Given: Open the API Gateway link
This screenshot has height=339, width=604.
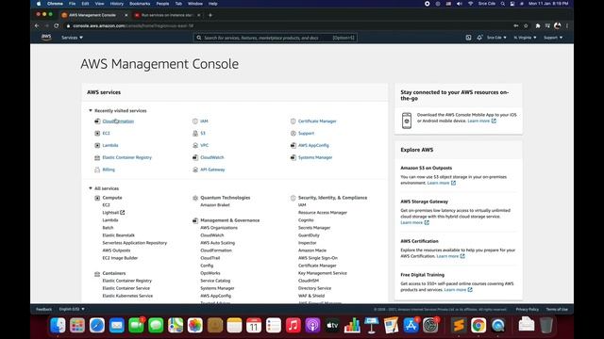Looking at the screenshot, I should (212, 169).
